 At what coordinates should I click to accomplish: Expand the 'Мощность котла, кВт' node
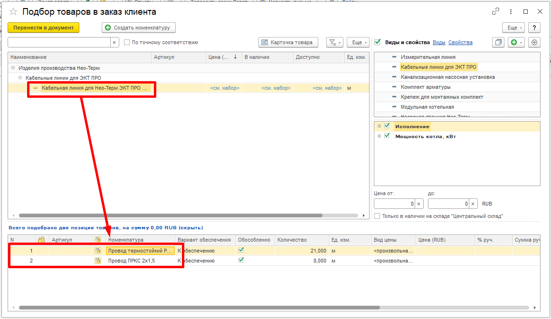(379, 136)
